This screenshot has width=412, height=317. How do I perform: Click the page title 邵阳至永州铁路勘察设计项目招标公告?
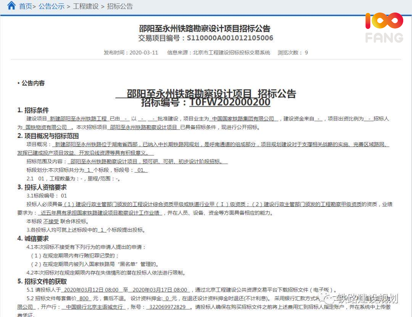[x=205, y=28]
